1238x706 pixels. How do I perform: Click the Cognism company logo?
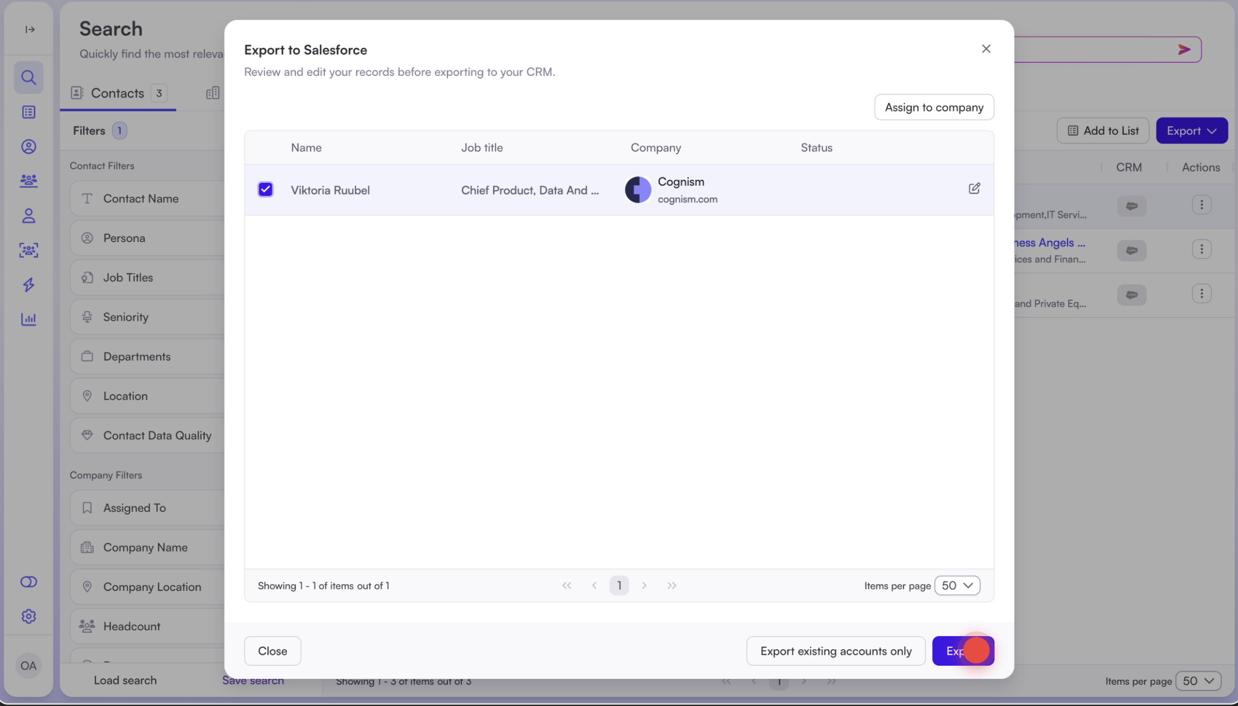[638, 190]
